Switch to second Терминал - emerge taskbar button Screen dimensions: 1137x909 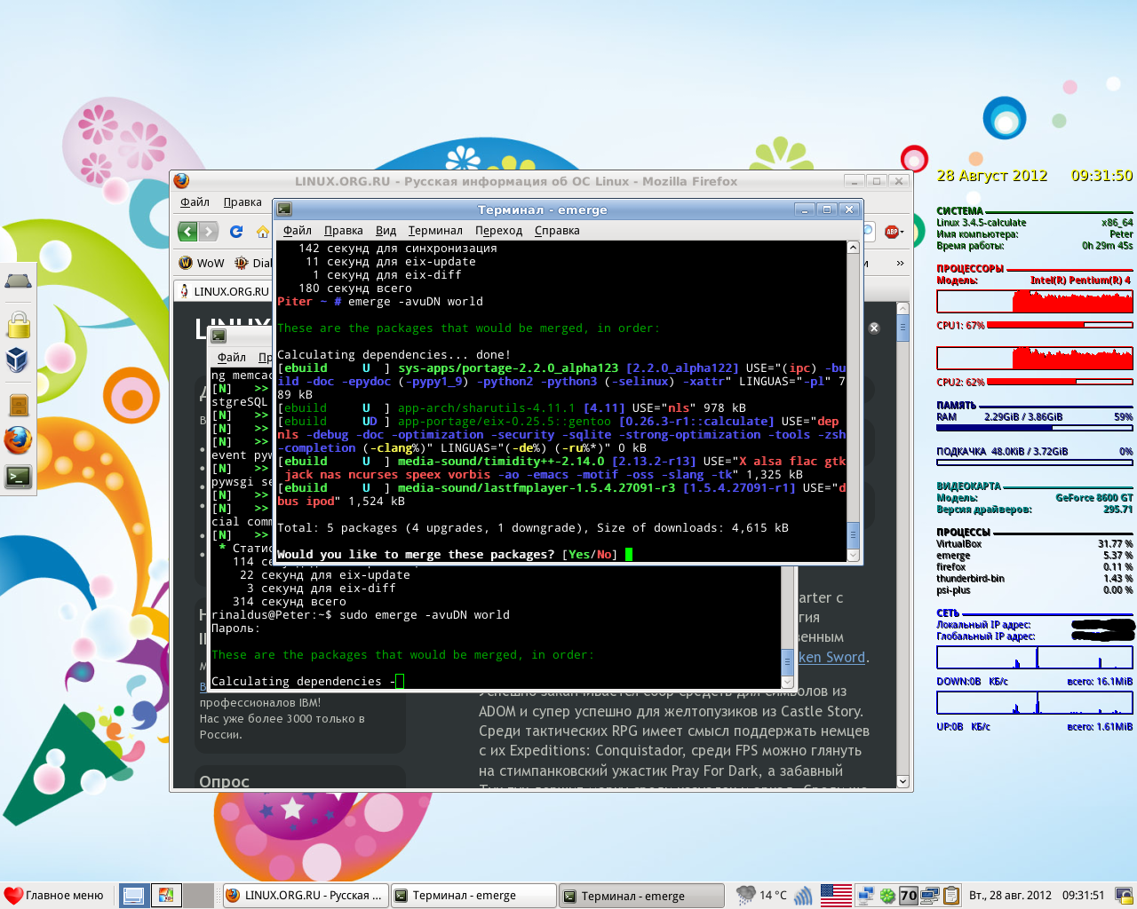(x=641, y=895)
